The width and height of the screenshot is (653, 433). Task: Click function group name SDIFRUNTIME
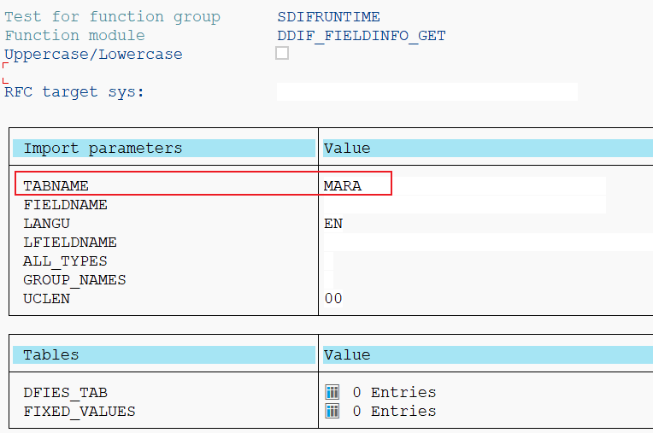[x=328, y=16]
